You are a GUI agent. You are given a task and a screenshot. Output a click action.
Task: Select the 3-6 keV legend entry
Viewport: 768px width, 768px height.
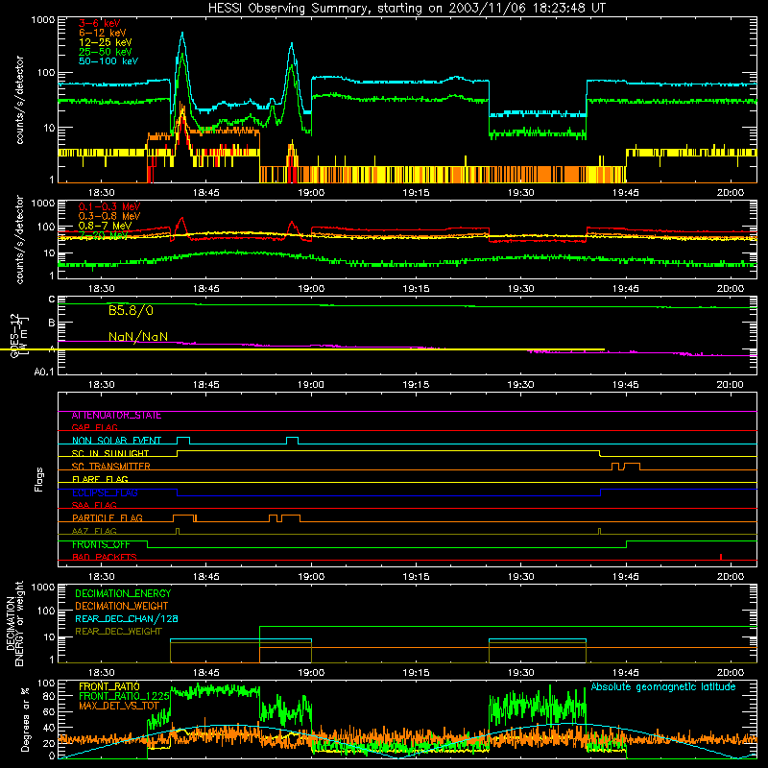click(100, 23)
